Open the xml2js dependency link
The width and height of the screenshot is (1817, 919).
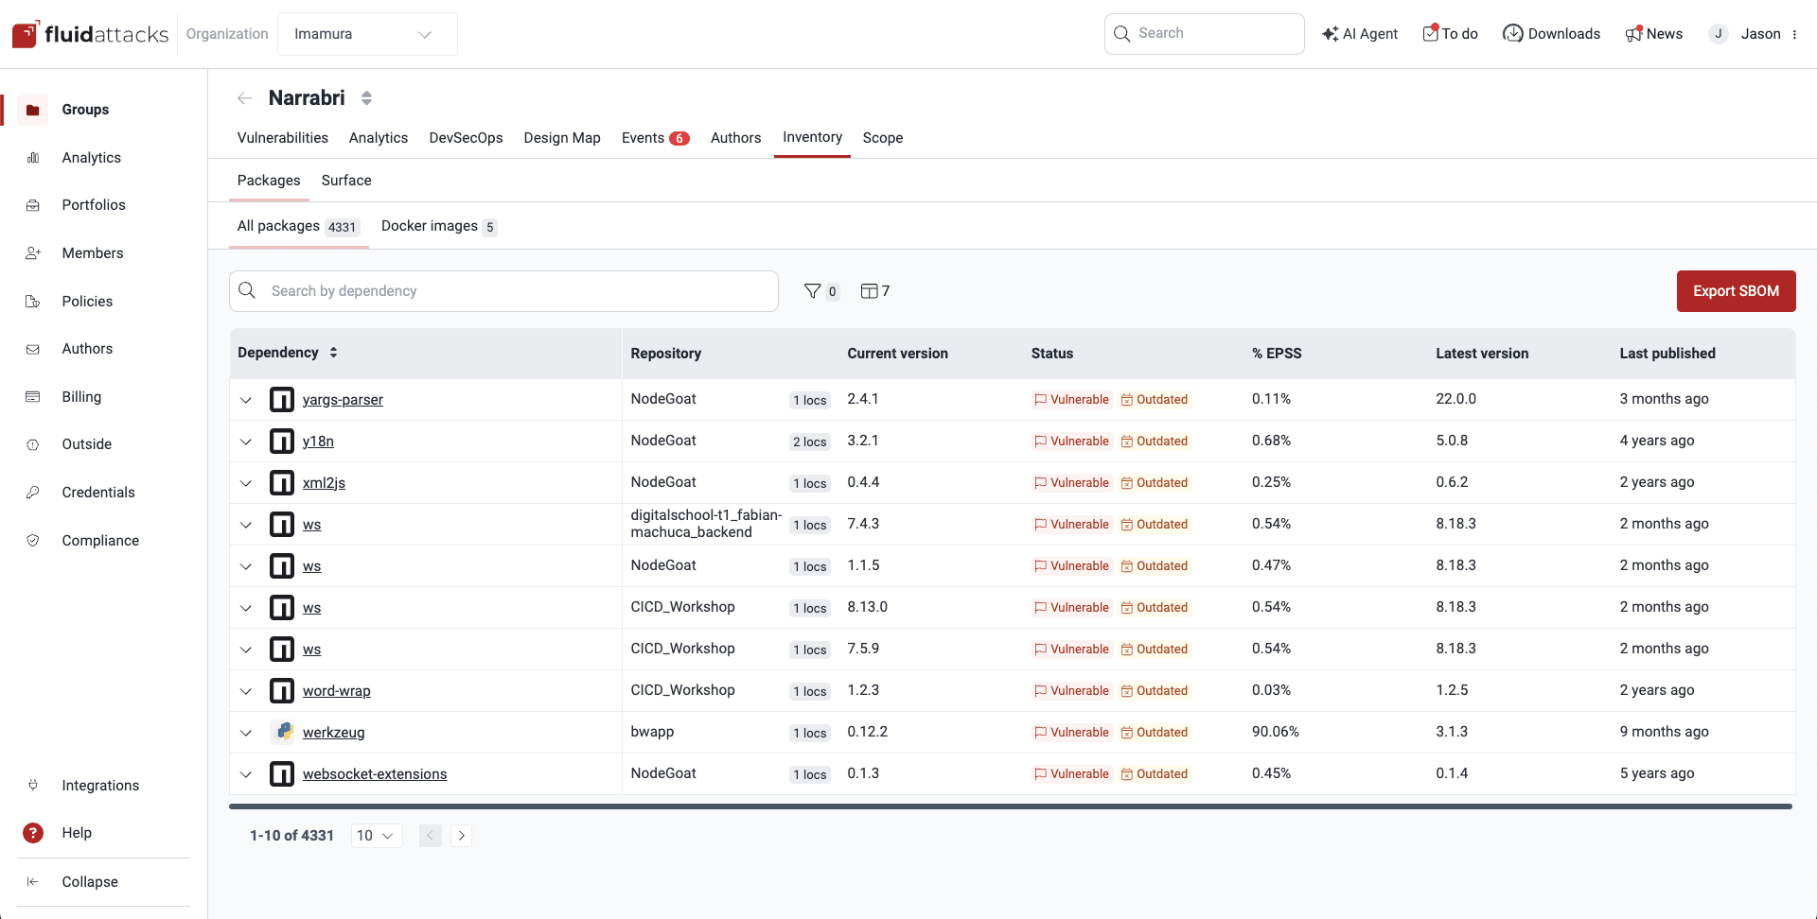coord(324,483)
